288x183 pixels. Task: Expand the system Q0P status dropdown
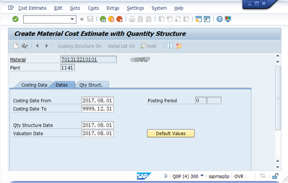pyautogui.click(x=202, y=176)
